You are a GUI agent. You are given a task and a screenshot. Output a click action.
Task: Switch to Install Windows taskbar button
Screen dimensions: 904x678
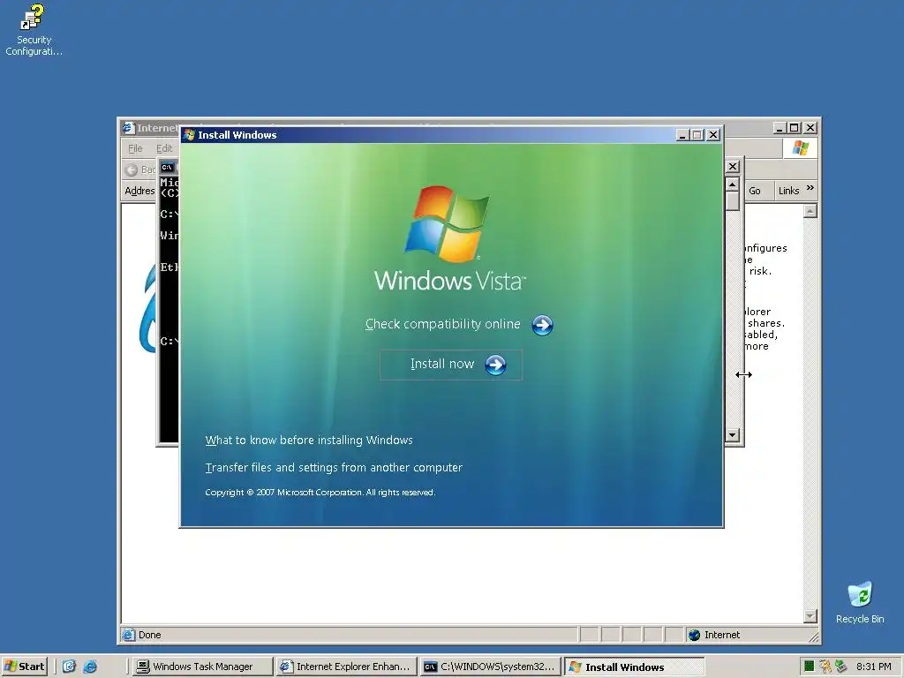pos(634,667)
